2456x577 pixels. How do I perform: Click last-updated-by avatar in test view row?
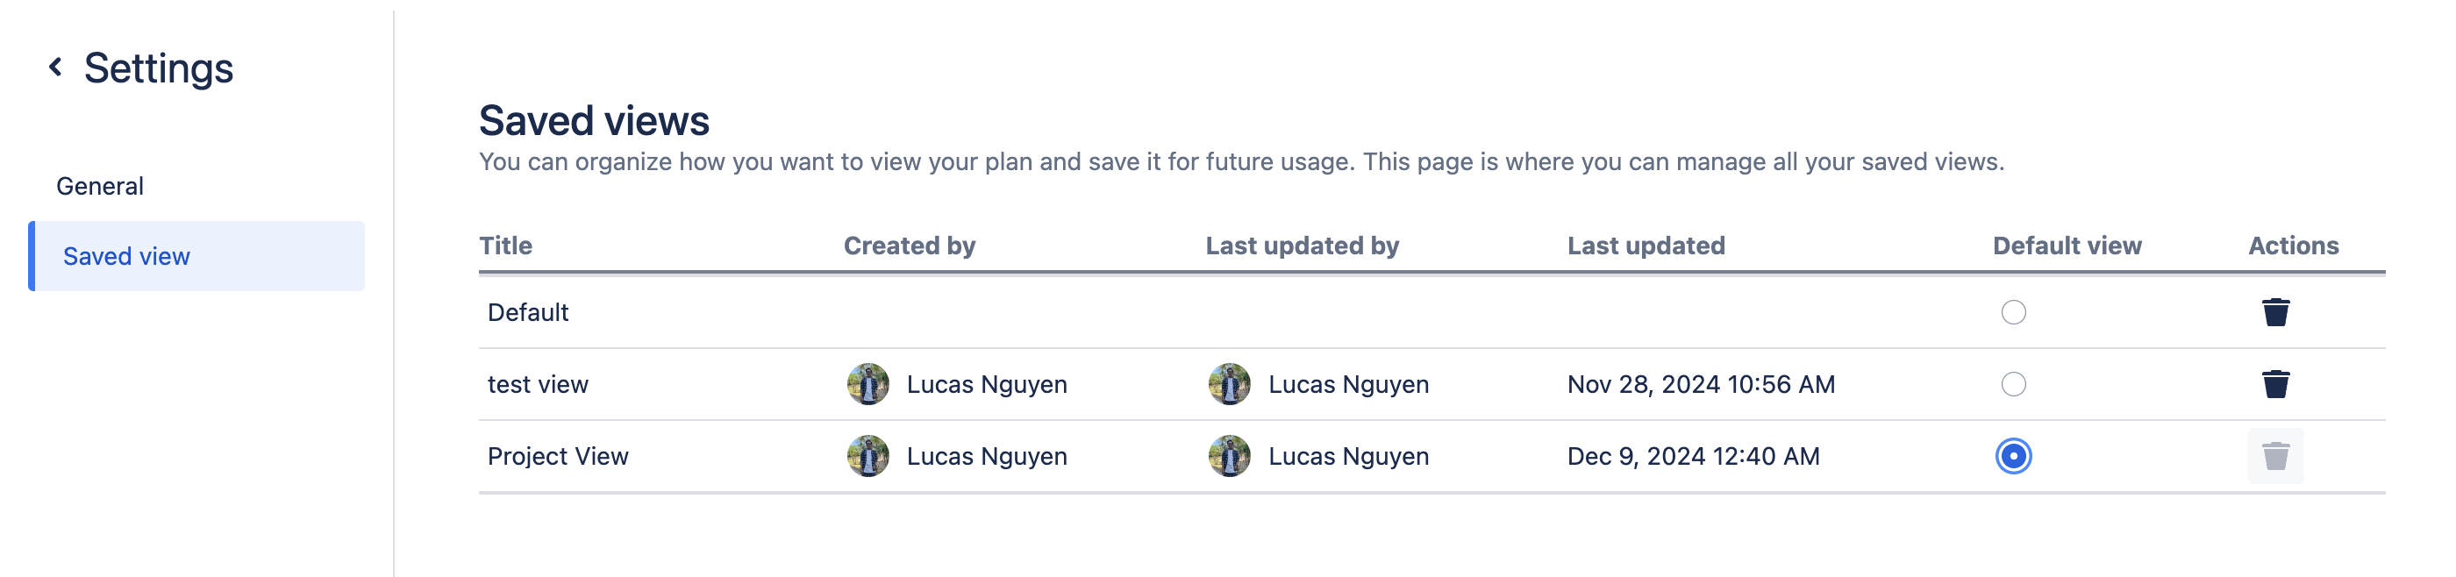click(x=1229, y=384)
